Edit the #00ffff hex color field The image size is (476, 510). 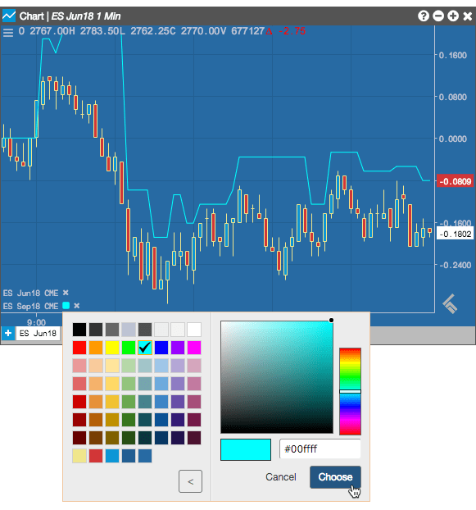[320, 449]
